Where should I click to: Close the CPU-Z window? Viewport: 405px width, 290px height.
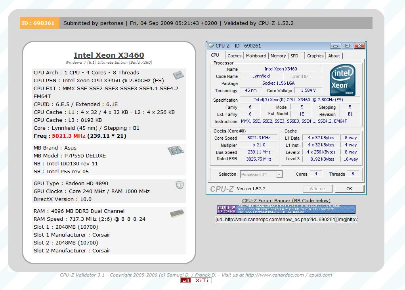[x=359, y=46]
